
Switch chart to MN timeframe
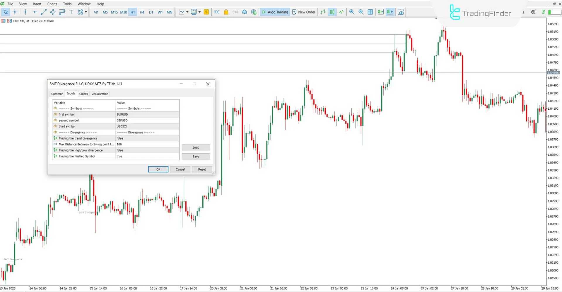coord(169,12)
